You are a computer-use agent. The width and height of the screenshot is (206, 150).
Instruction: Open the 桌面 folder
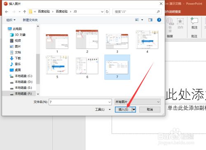tap(15, 70)
